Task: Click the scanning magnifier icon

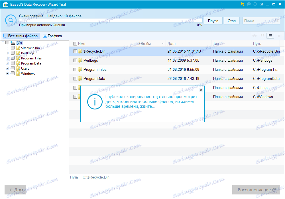Action: click(11, 20)
